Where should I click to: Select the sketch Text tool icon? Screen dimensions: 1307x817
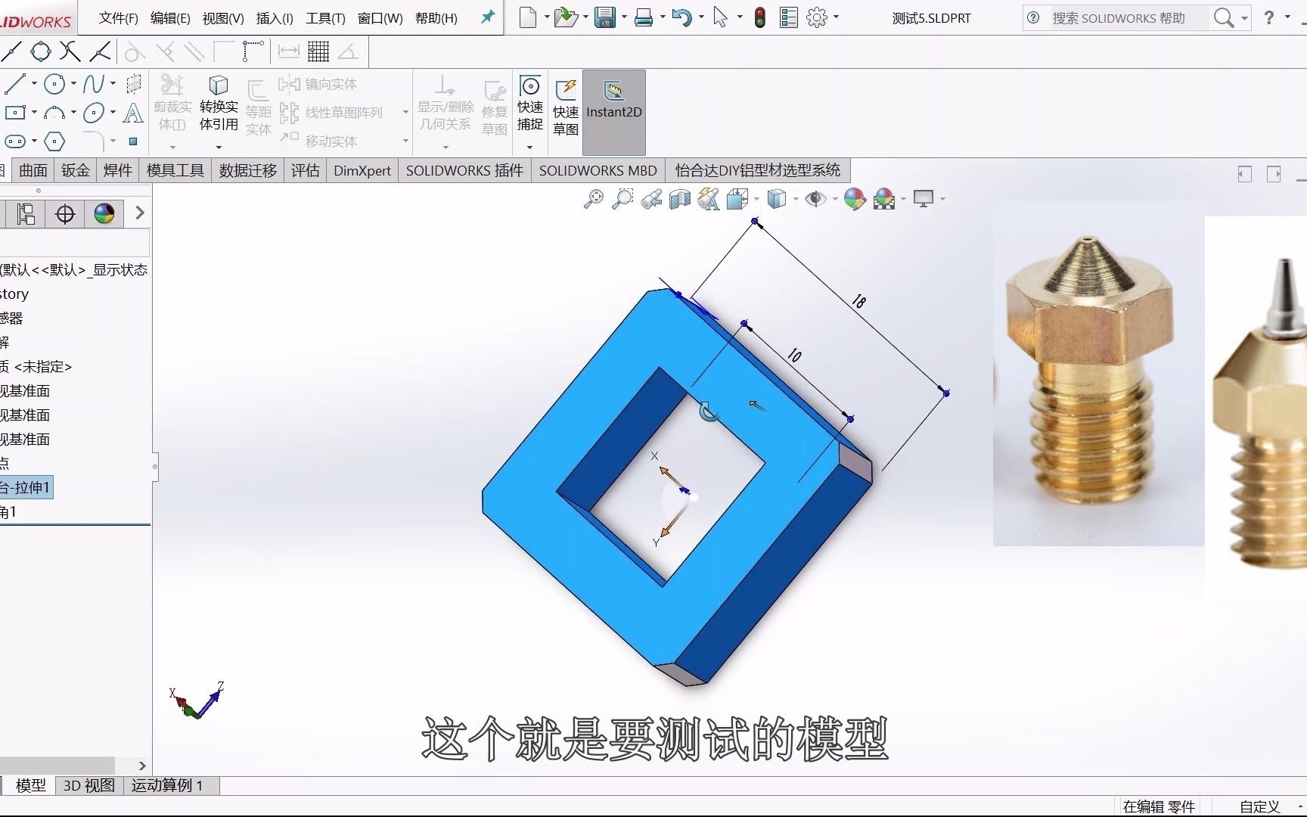coord(133,113)
